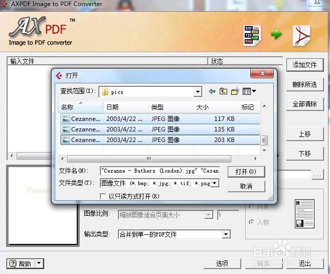The width and height of the screenshot is (330, 274).
Task: Select the 风景 radio button
Action: click(x=251, y=206)
